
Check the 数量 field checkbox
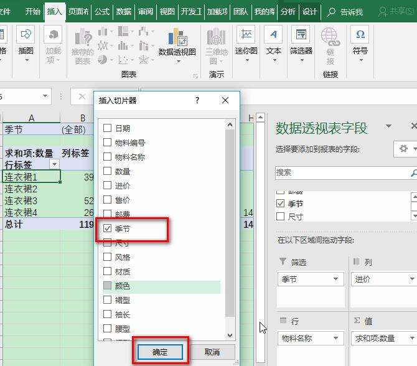click(107, 171)
